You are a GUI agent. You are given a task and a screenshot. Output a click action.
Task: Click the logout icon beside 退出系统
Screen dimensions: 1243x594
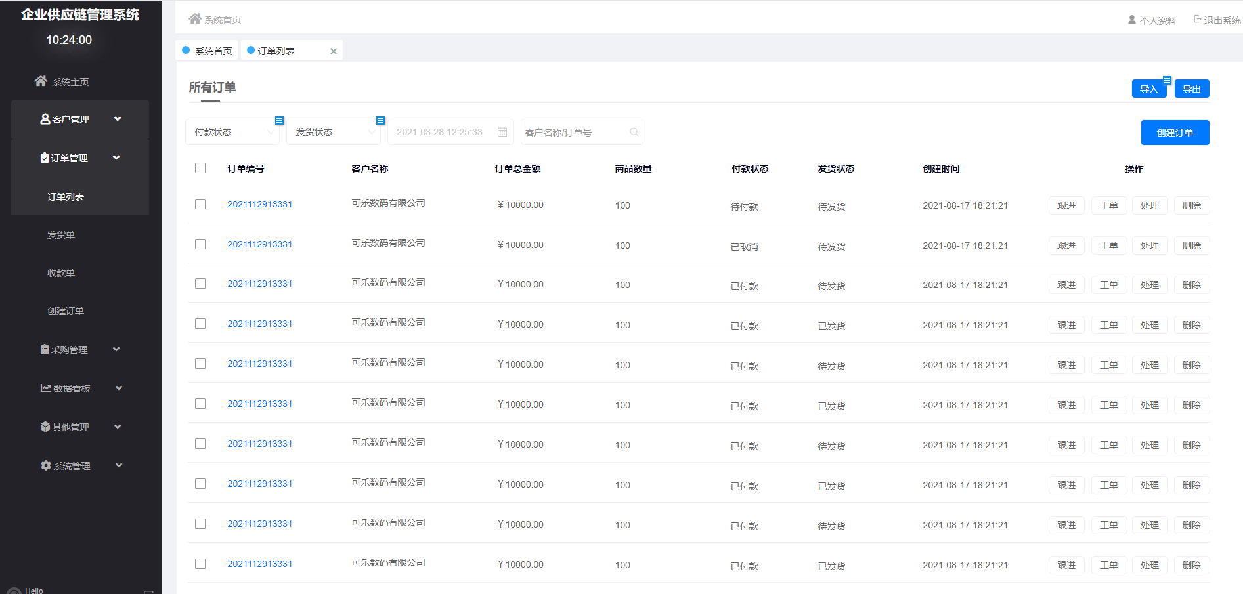[1197, 20]
